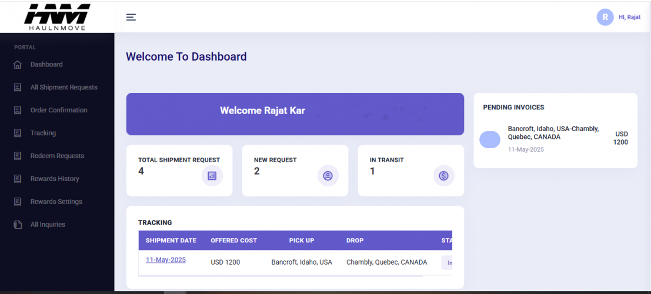Viewport: 651px width, 294px height.
Task: Click the HaulNMove logo
Action: 57,16
